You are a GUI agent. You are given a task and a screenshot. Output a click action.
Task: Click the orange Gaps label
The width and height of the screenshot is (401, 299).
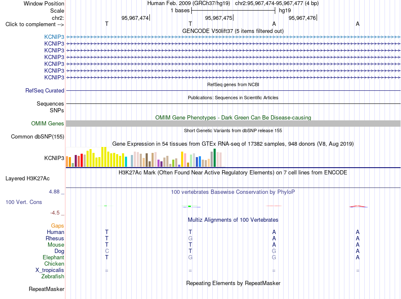click(x=57, y=226)
